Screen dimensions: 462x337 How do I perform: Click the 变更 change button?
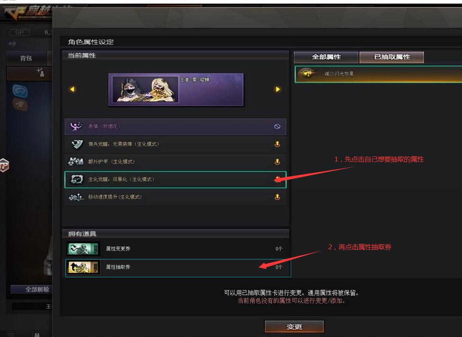coord(294,327)
